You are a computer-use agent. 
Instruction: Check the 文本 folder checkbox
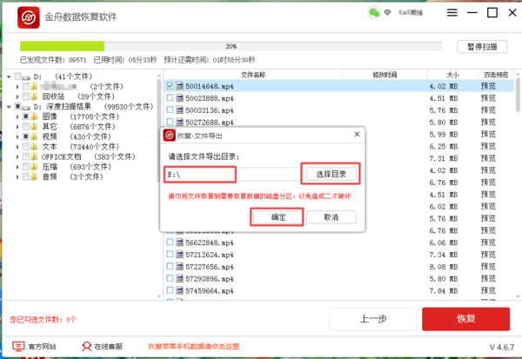tap(25, 147)
